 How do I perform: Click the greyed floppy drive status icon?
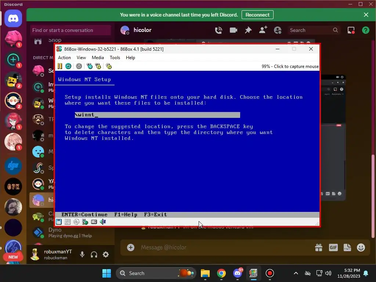coord(68,222)
